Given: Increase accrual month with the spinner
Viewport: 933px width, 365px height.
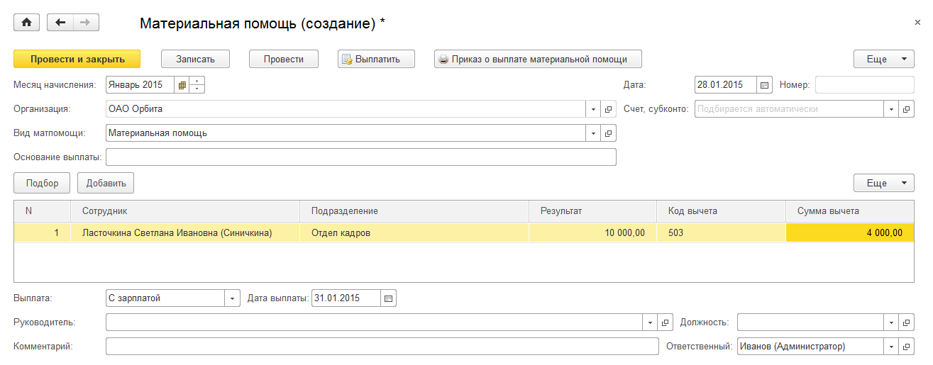Looking at the screenshot, I should click(197, 81).
